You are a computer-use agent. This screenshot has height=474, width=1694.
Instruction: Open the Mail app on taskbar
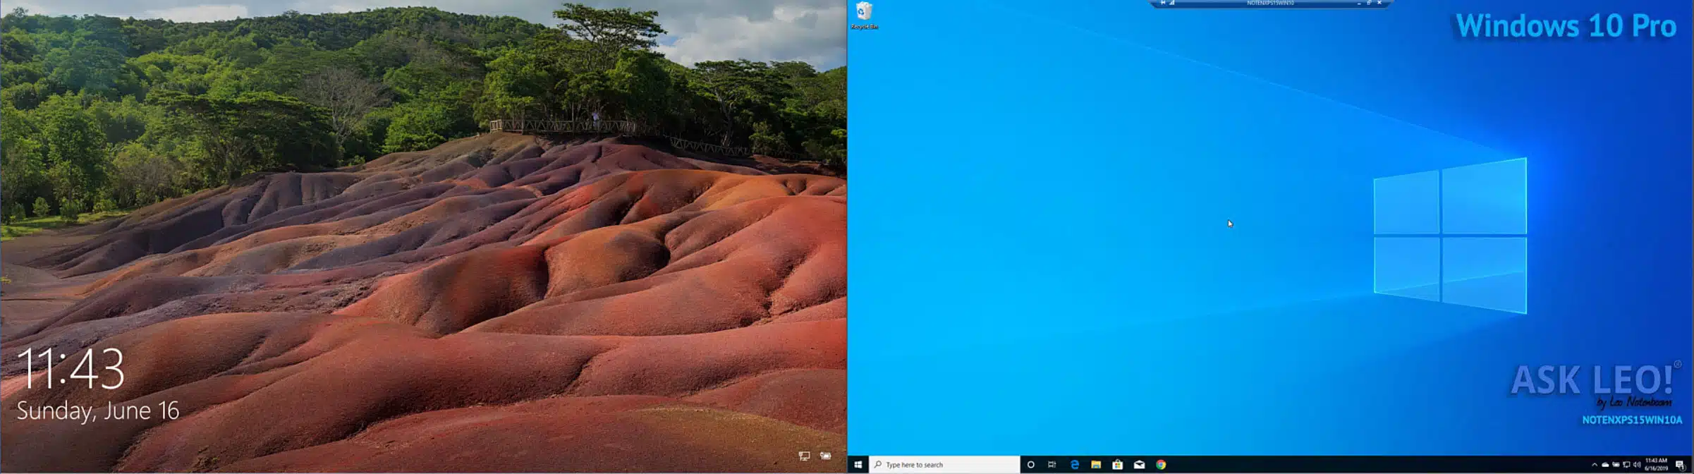coord(1139,465)
